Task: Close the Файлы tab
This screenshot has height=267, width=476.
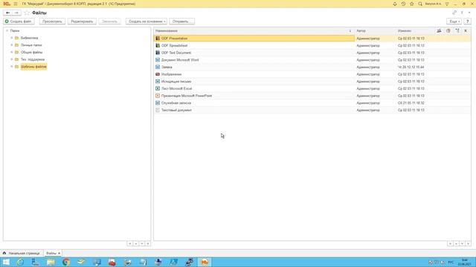Action: click(59, 253)
